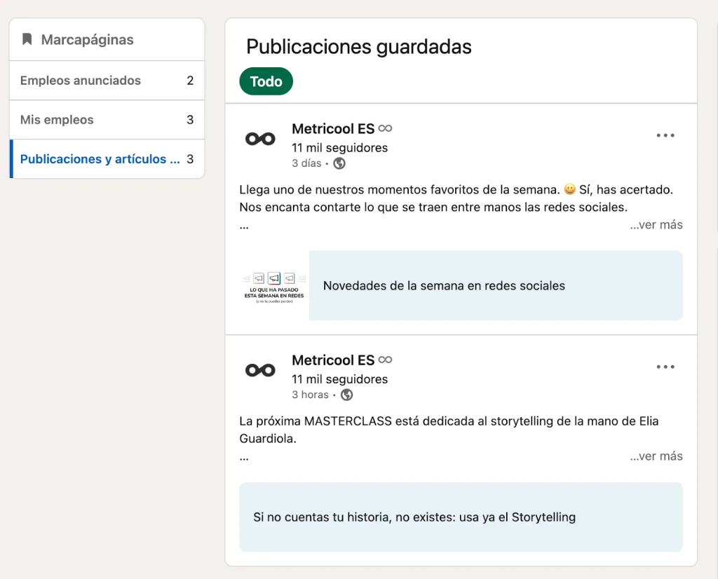The image size is (718, 579).
Task: Open Metricool ES name on 3 horas post
Action: pyautogui.click(x=333, y=360)
